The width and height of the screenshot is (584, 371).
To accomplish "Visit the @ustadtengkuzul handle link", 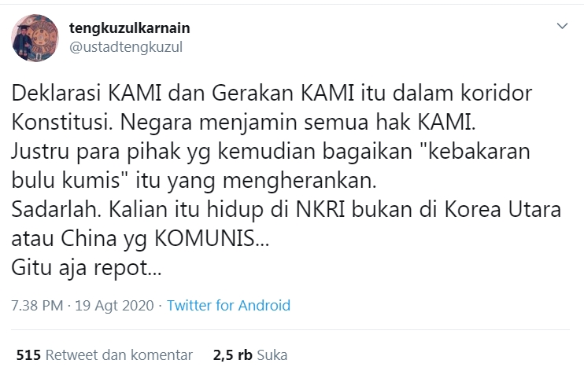I will pyautogui.click(x=126, y=47).
